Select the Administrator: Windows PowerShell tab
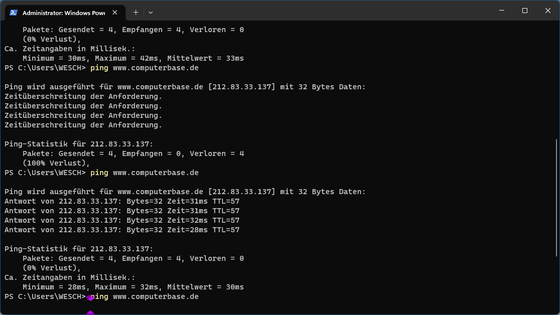The image size is (560, 315). tap(65, 13)
